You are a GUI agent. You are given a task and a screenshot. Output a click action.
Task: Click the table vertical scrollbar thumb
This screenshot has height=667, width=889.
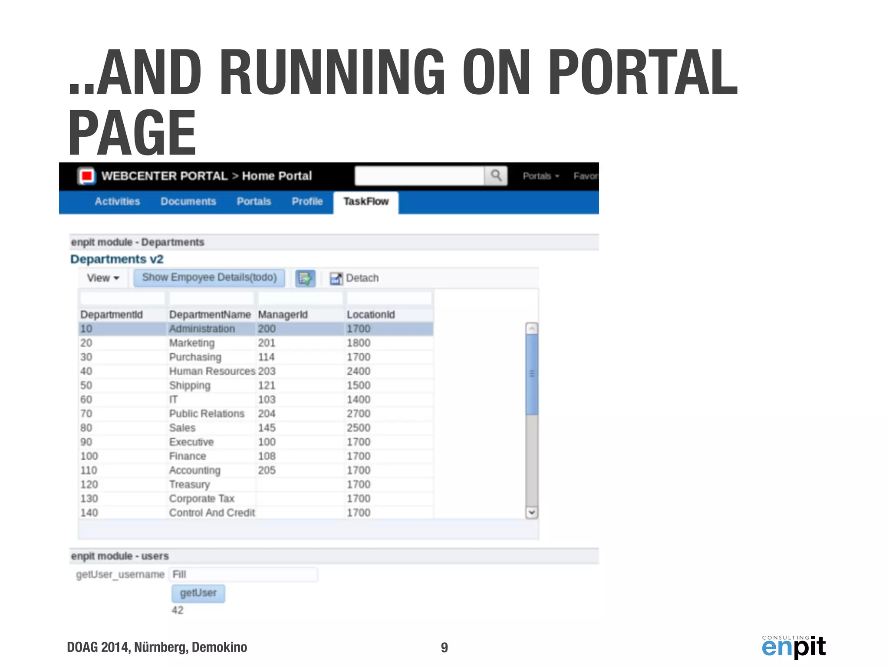[532, 374]
